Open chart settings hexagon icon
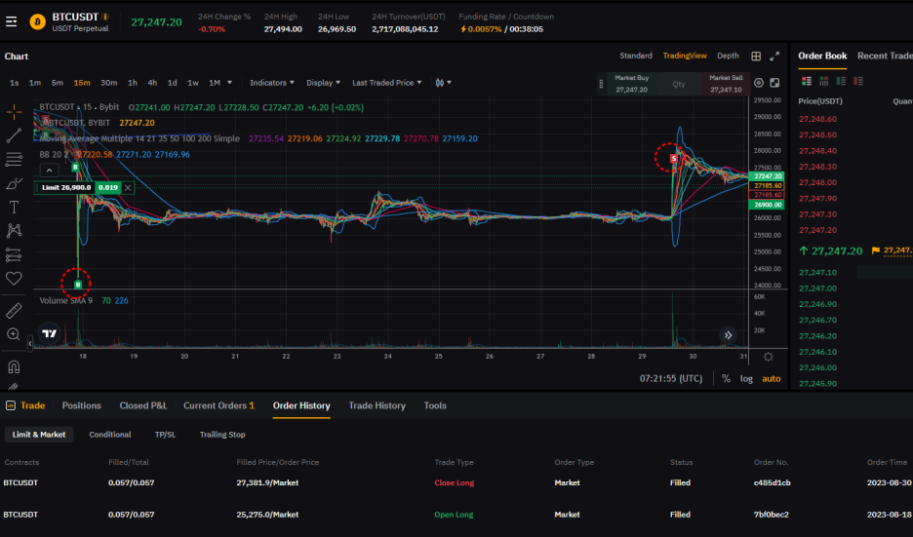Screen dimensions: 913x537 coord(759,83)
